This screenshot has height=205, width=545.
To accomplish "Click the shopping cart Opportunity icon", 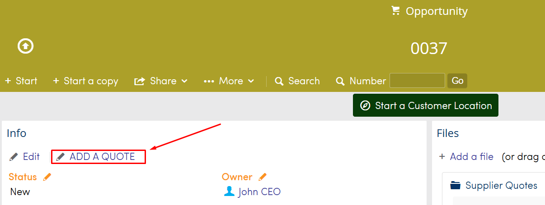I will (x=396, y=11).
